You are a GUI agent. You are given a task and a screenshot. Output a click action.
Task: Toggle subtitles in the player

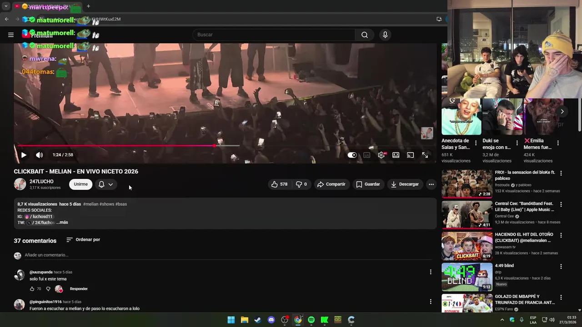367,155
